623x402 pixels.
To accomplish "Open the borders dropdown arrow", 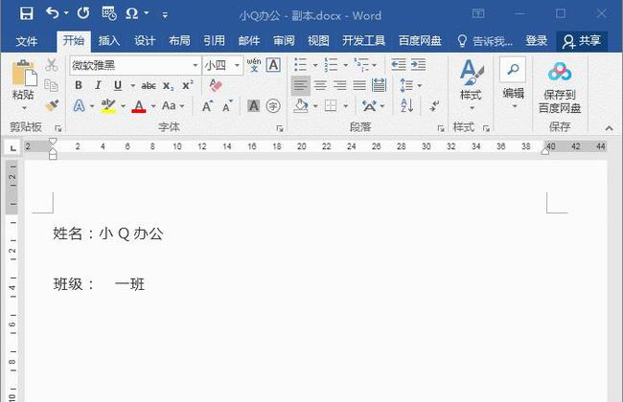I will pos(346,106).
